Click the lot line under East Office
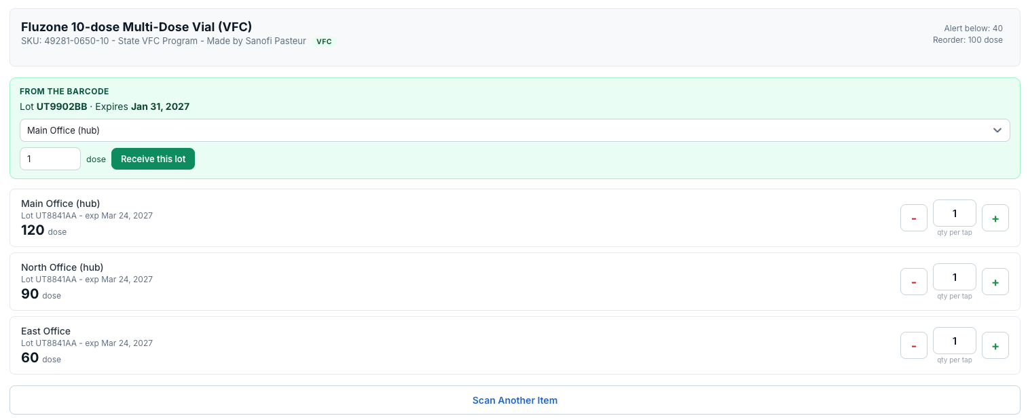1028x420 pixels. point(87,343)
